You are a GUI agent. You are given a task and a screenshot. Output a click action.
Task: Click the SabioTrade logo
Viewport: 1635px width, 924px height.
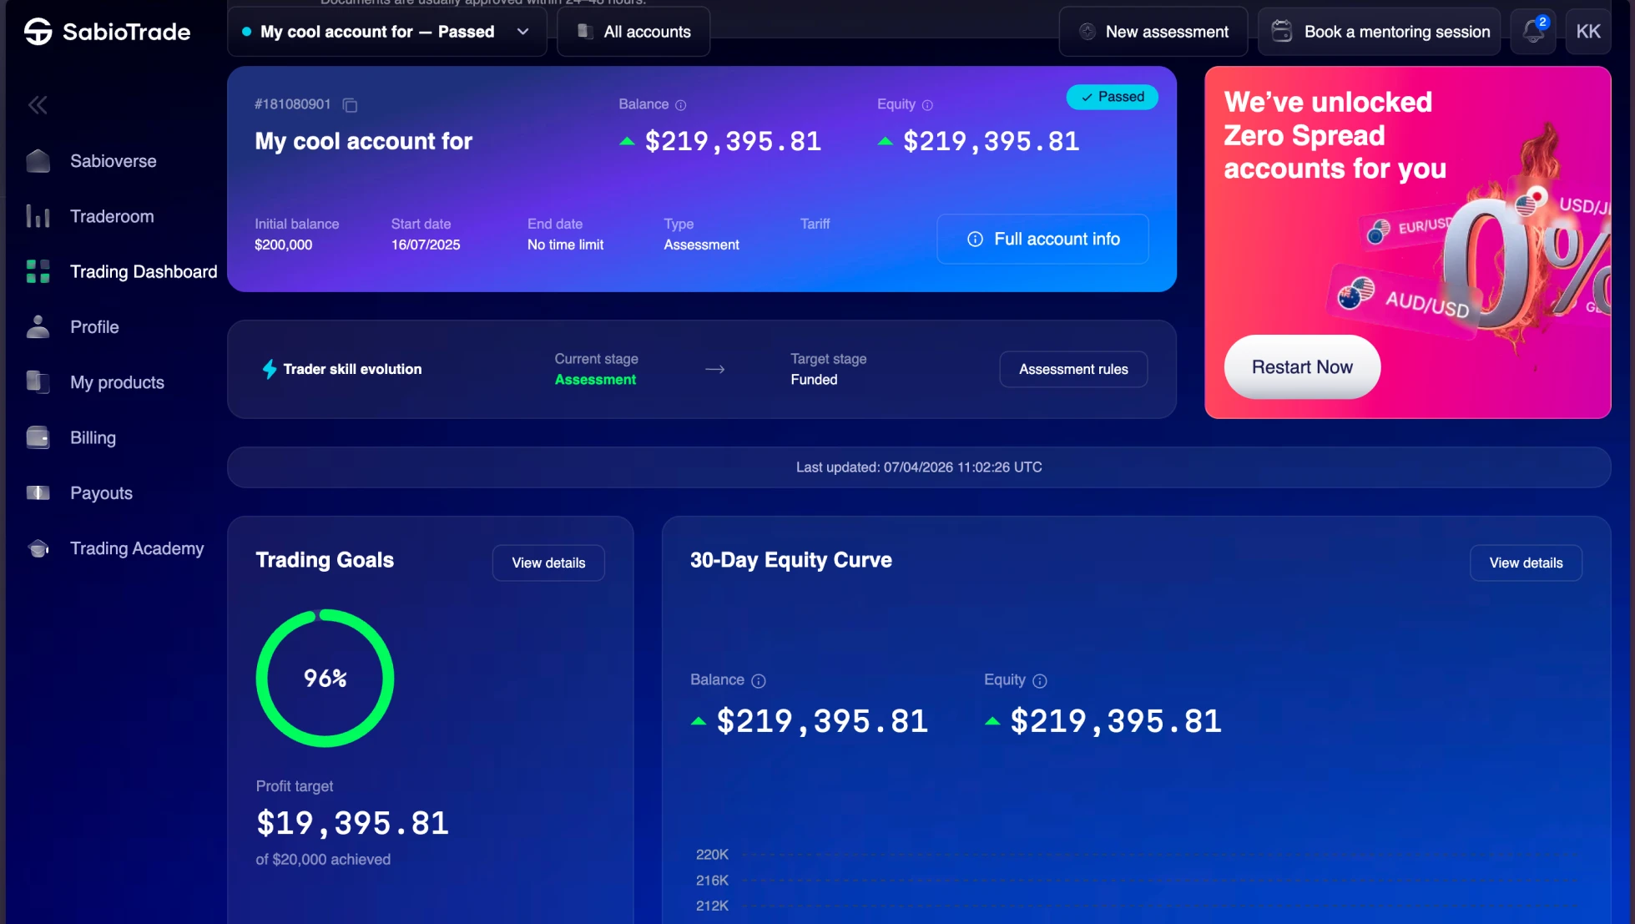click(108, 32)
